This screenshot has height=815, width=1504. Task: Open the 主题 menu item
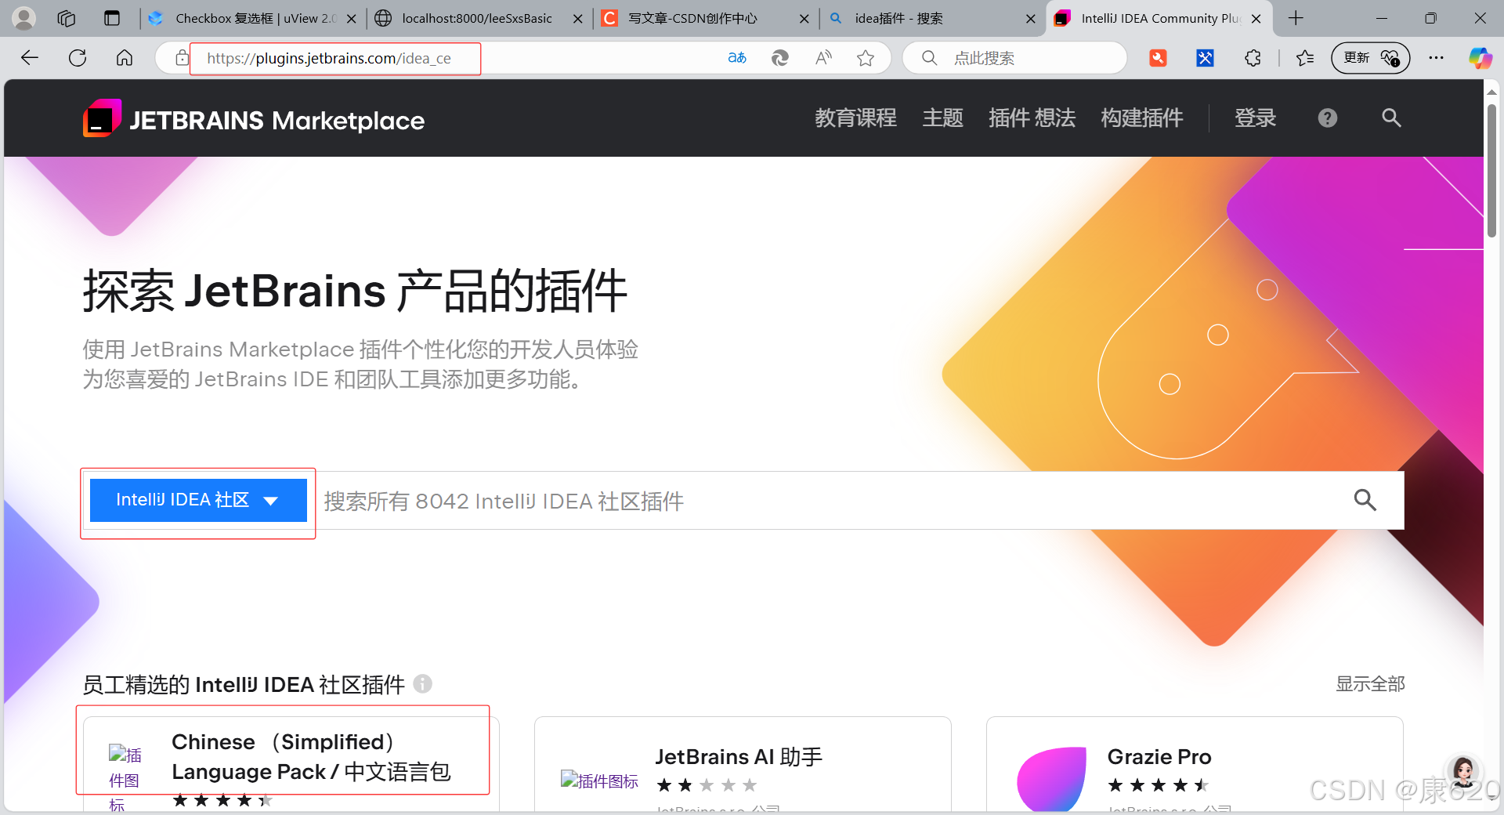(942, 118)
